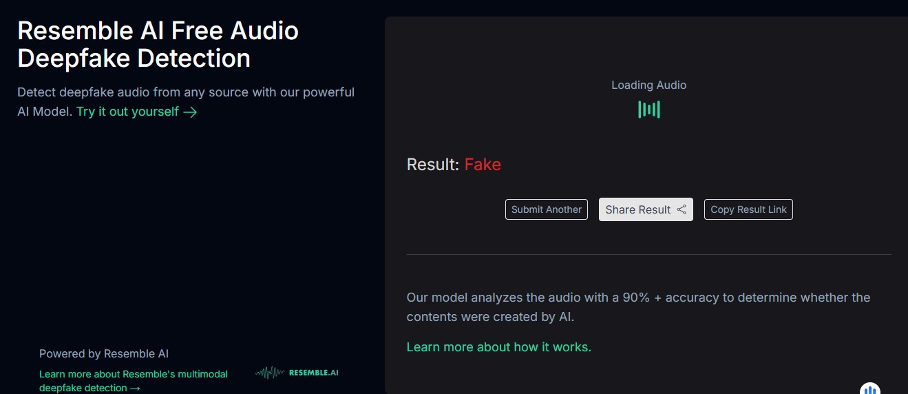The height and width of the screenshot is (394, 908).
Task: Click the Detect deepfake audio description text
Action: coord(185,92)
